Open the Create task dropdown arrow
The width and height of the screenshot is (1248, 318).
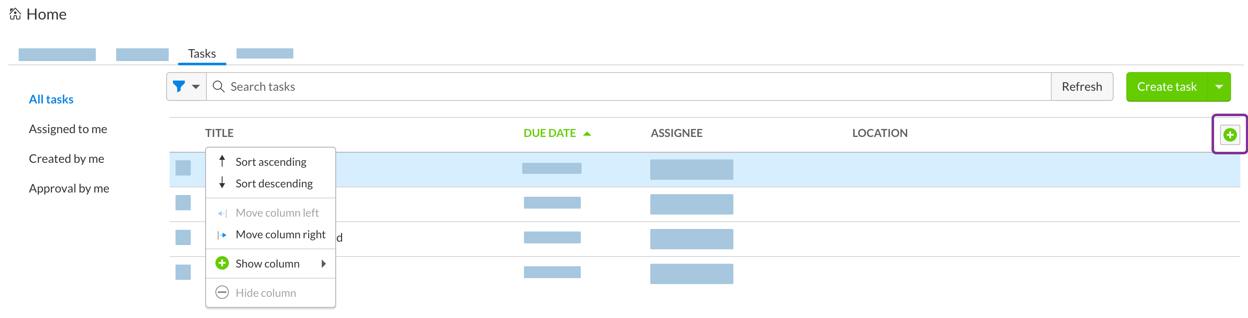tap(1220, 86)
